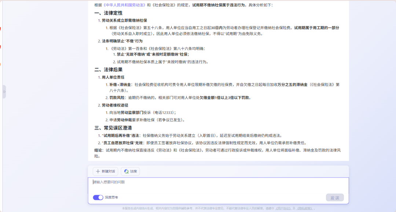Click the text 罚款风险
The image size is (396, 212).
(x=117, y=98)
